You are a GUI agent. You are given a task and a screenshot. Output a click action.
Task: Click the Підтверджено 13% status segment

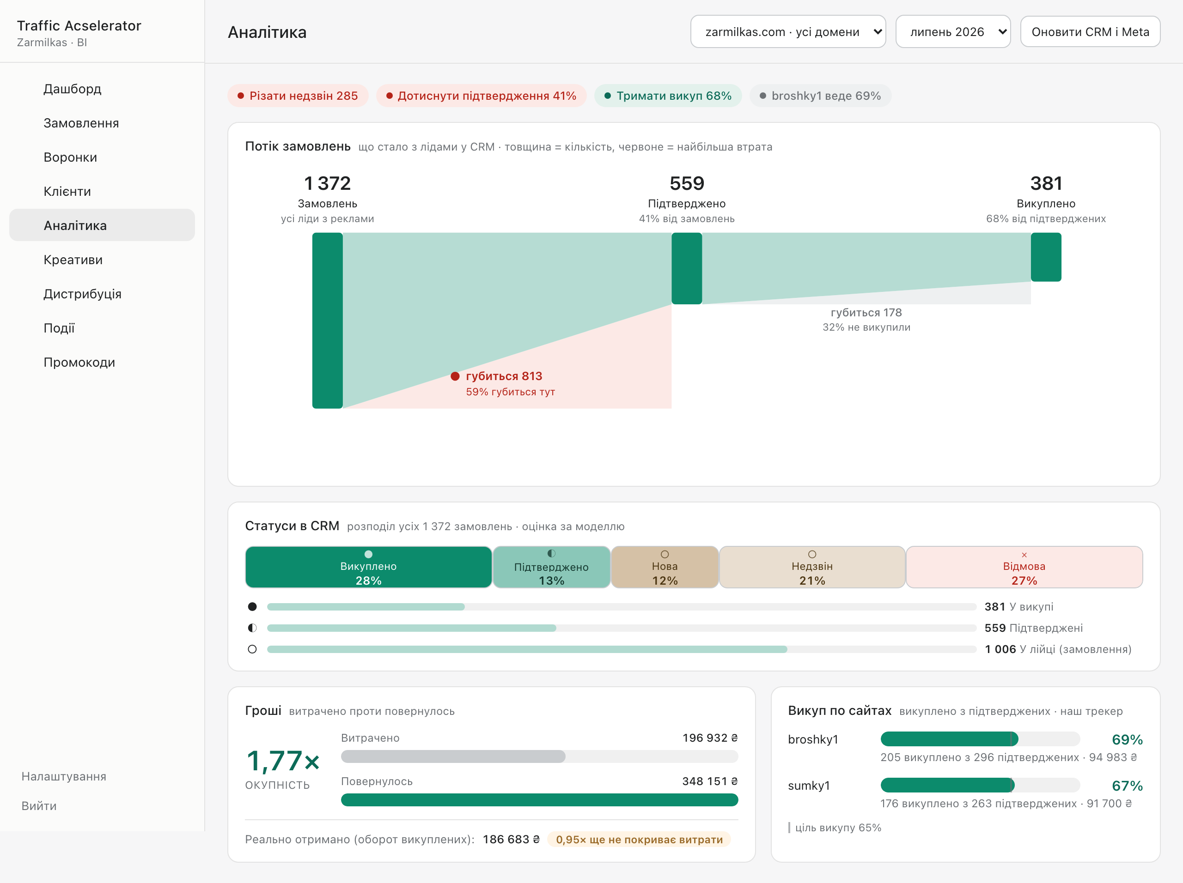point(551,567)
